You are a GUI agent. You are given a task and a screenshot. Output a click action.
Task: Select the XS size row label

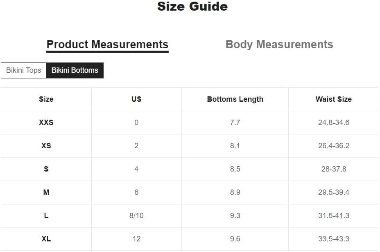coord(46,146)
